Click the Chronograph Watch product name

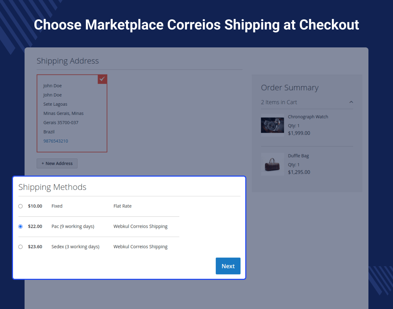pos(308,117)
